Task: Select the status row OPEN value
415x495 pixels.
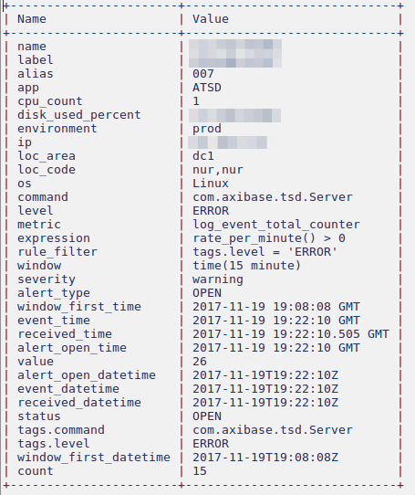Action: (x=207, y=416)
